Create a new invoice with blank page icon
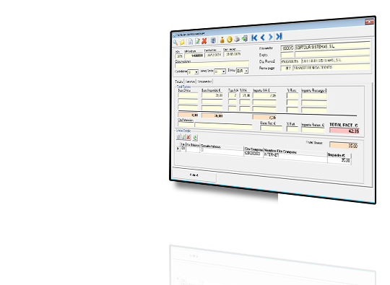The width and height of the screenshot is (390, 285). click(190, 42)
